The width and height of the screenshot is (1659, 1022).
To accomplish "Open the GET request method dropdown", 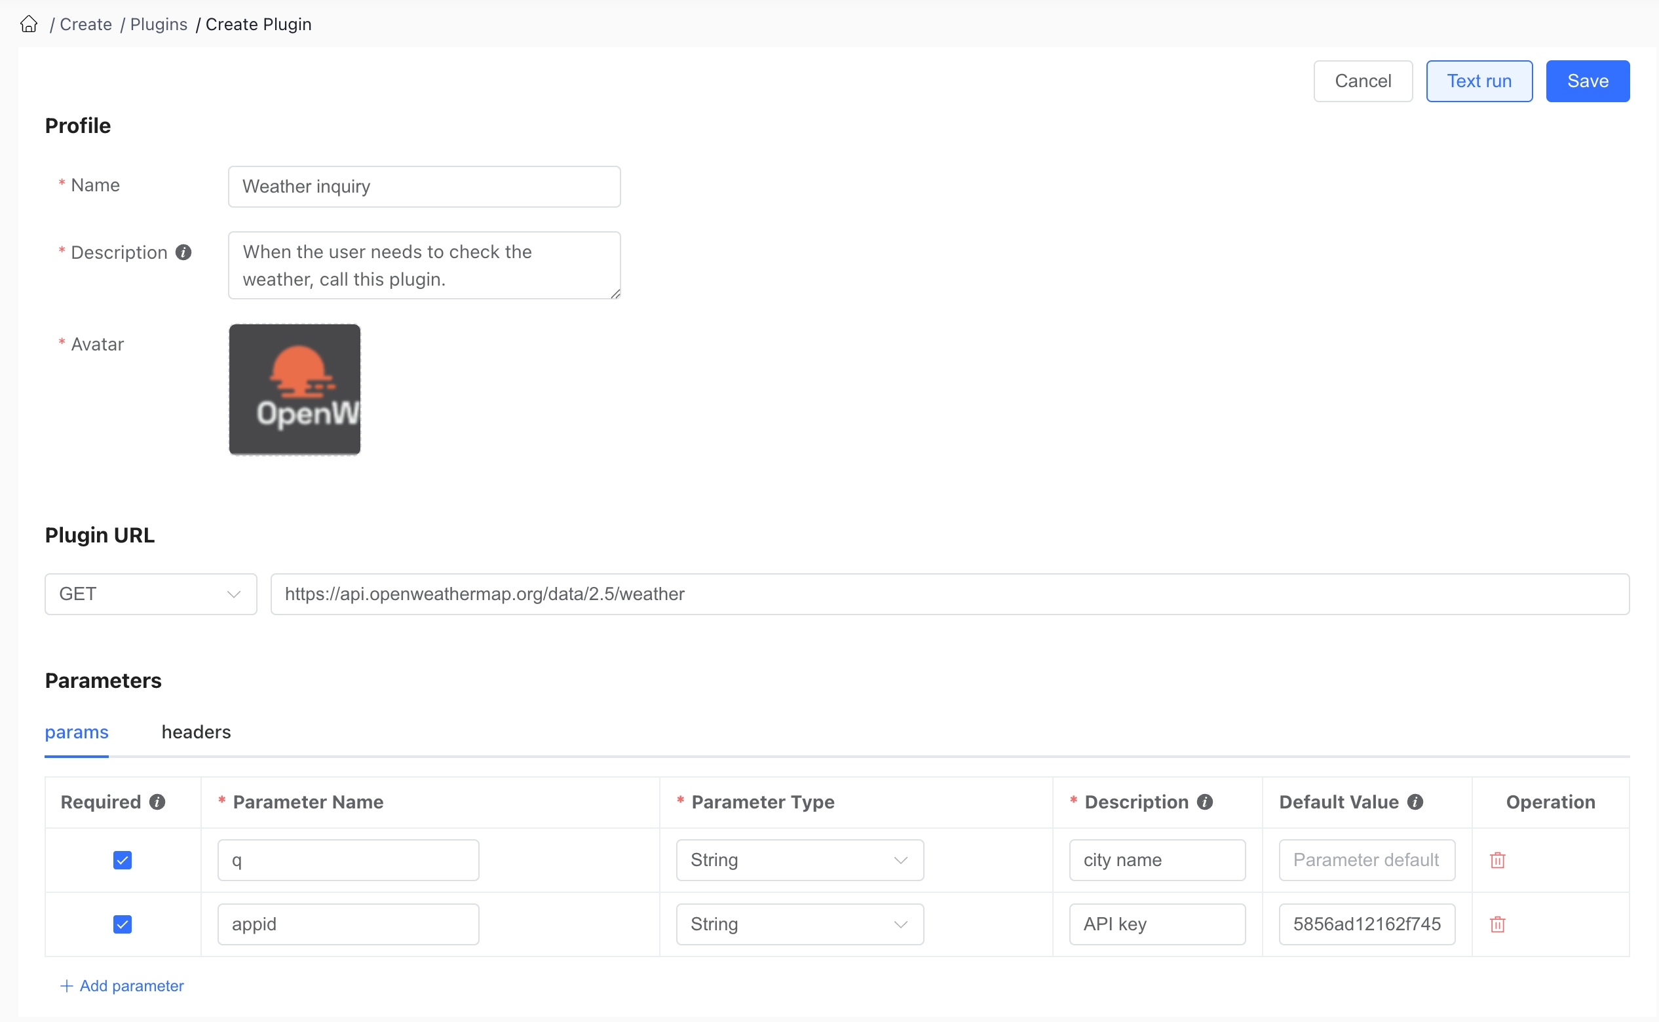I will click(x=151, y=594).
